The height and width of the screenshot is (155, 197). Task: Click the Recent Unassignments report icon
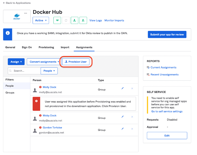[x=148, y=74]
